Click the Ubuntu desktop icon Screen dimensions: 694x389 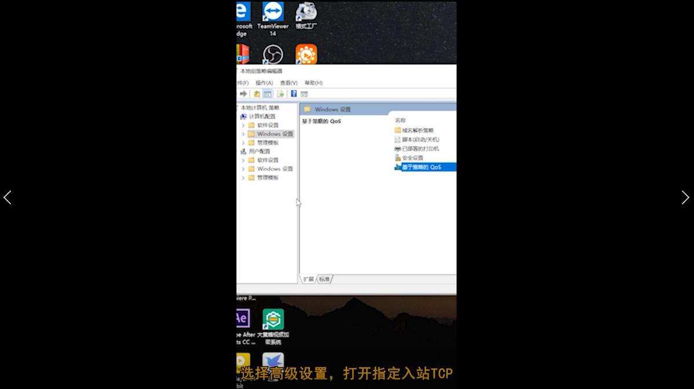coord(305,54)
